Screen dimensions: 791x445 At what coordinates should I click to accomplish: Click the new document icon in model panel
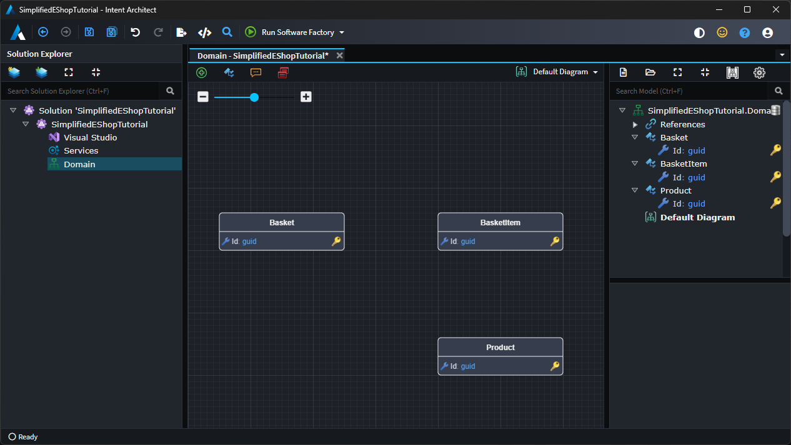[623, 72]
